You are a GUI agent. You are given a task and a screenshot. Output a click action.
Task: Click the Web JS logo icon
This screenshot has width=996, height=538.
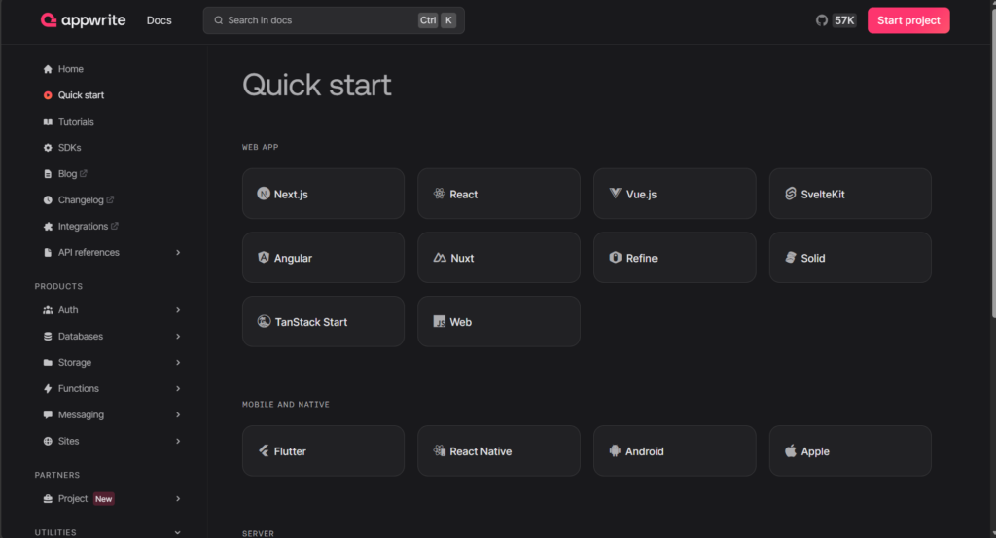click(x=439, y=321)
